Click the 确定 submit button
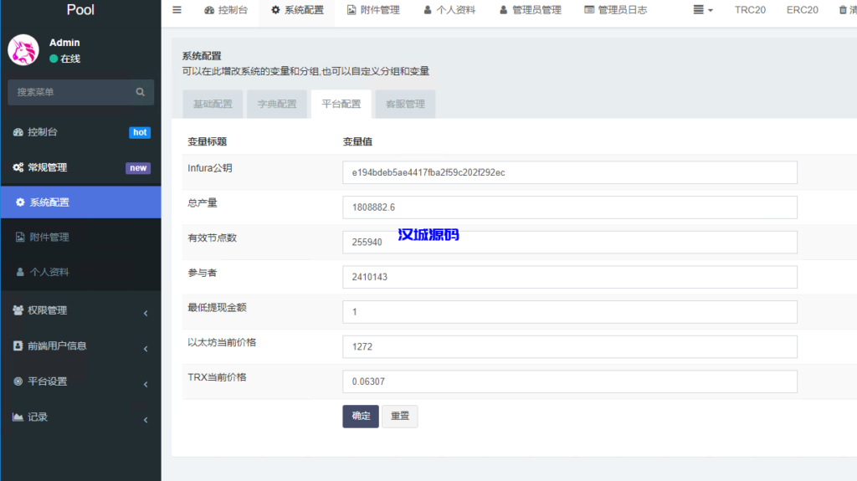 coord(361,416)
